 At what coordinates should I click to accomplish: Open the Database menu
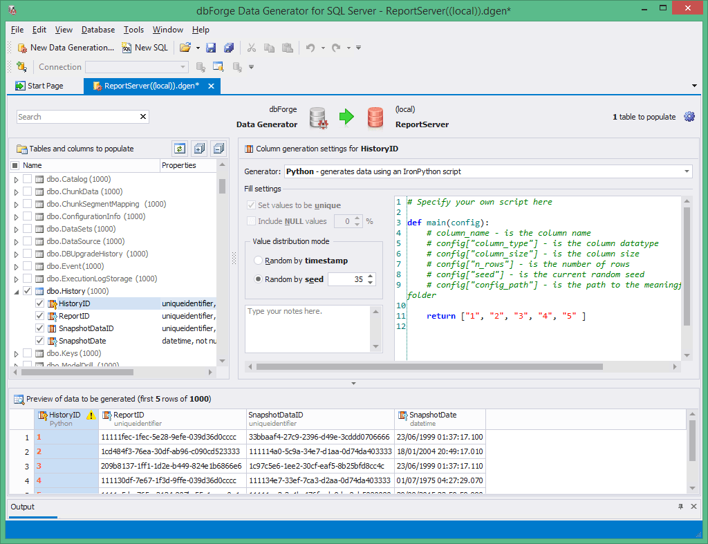(98, 30)
